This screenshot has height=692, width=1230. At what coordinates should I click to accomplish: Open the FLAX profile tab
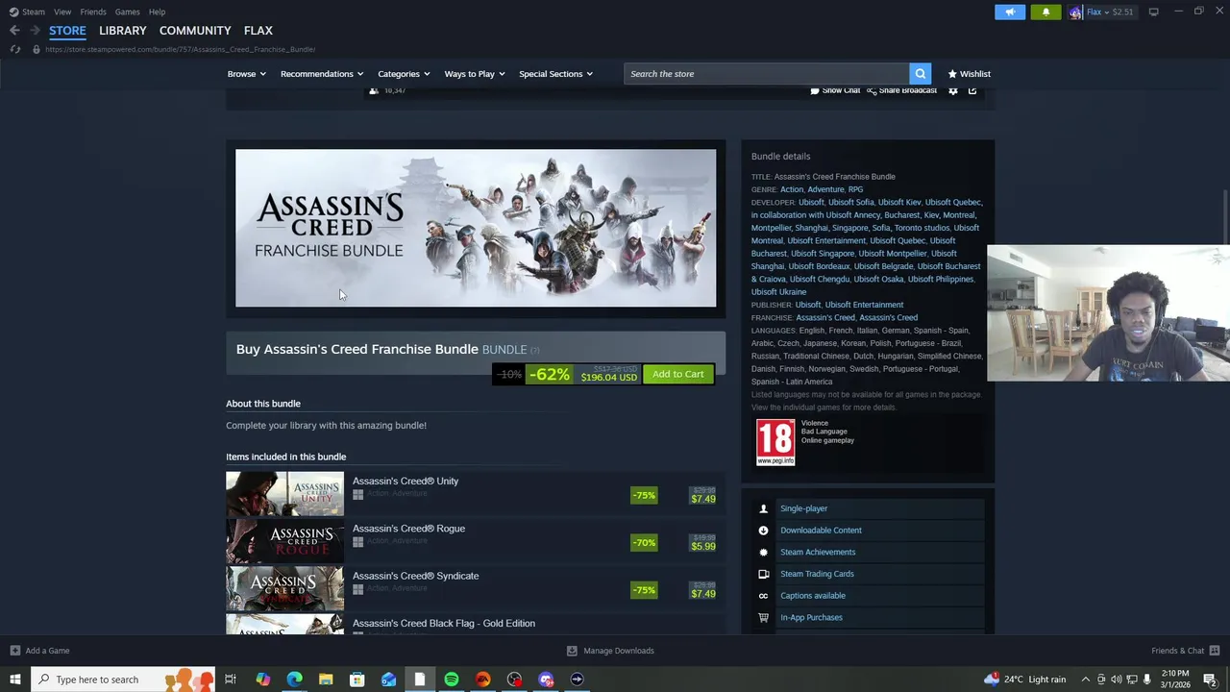(258, 31)
